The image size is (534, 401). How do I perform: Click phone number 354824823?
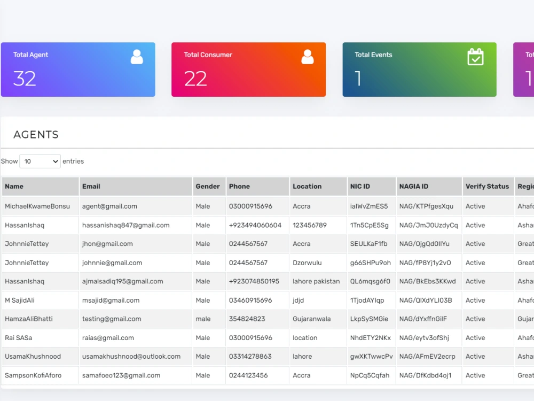coord(247,319)
